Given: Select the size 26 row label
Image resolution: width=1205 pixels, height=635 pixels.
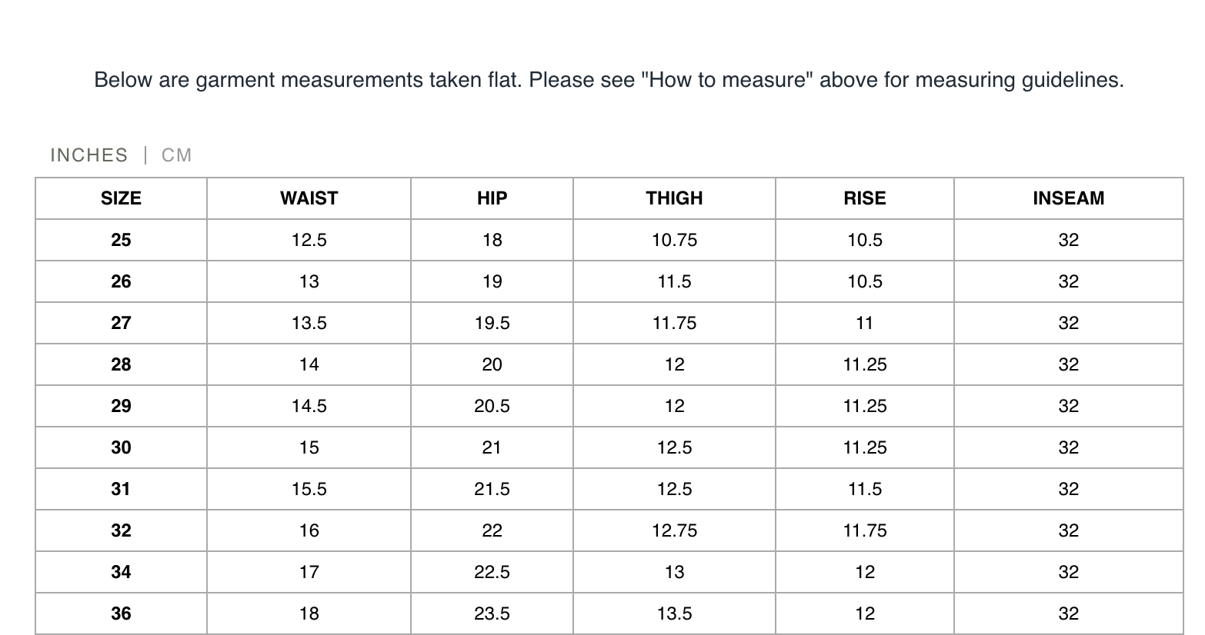Looking at the screenshot, I should pos(121,281).
